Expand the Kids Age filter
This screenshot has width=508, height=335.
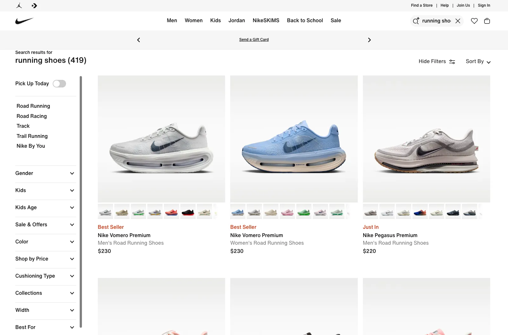[x=46, y=208]
